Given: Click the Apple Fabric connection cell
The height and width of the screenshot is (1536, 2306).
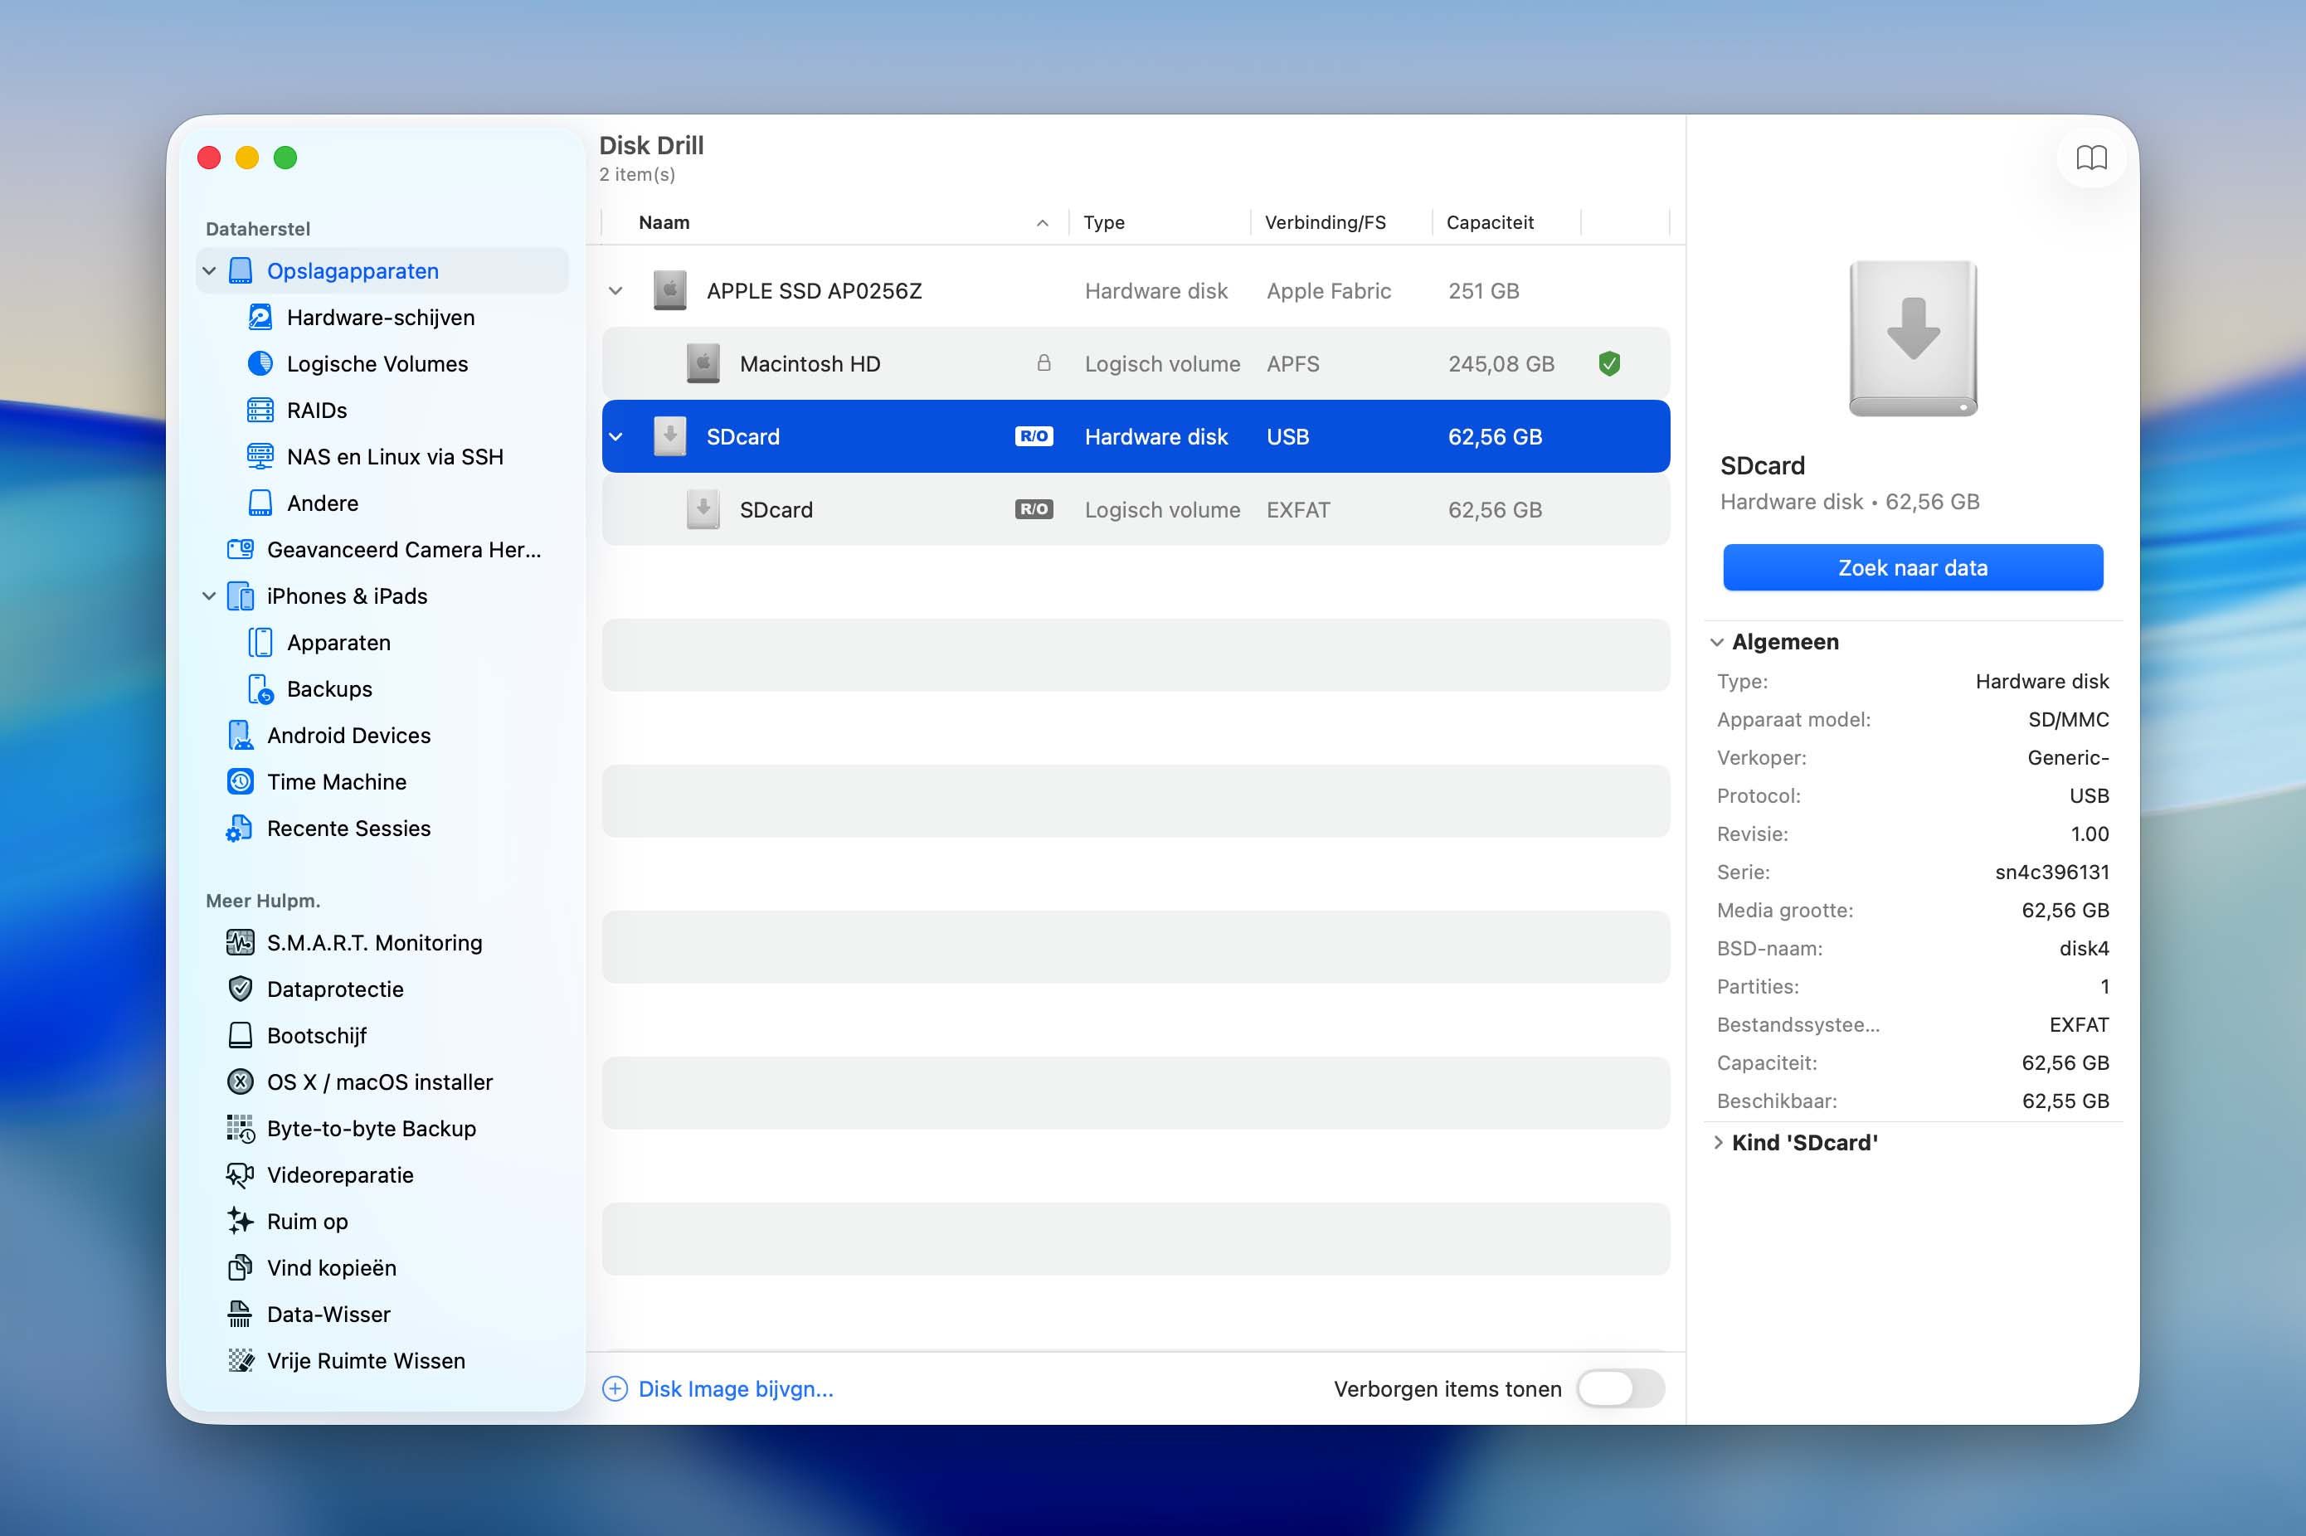Looking at the screenshot, I should coord(1328,291).
